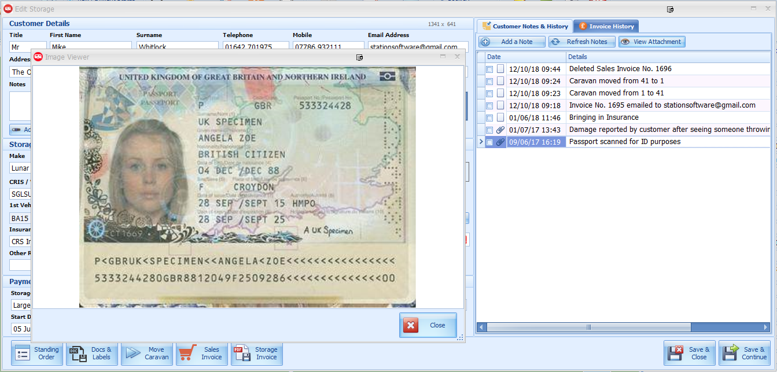Tick checkbox for Bringing in Insurance note

[x=489, y=118]
